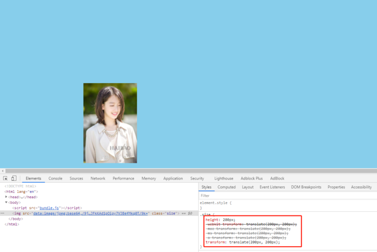Viewport: 377px width, 252px height.
Task: Open the Sources tab
Action: [76, 178]
